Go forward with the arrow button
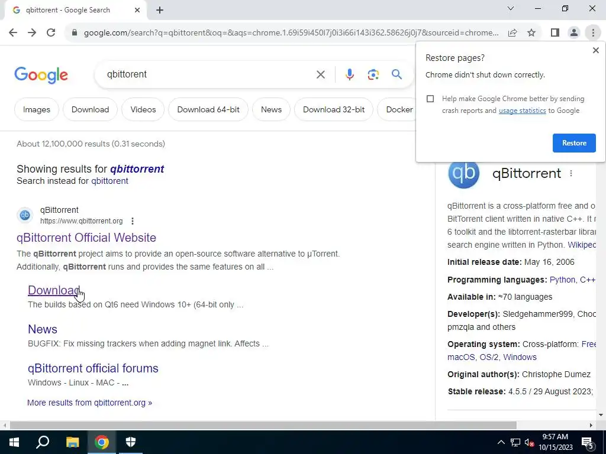 pyautogui.click(x=32, y=33)
